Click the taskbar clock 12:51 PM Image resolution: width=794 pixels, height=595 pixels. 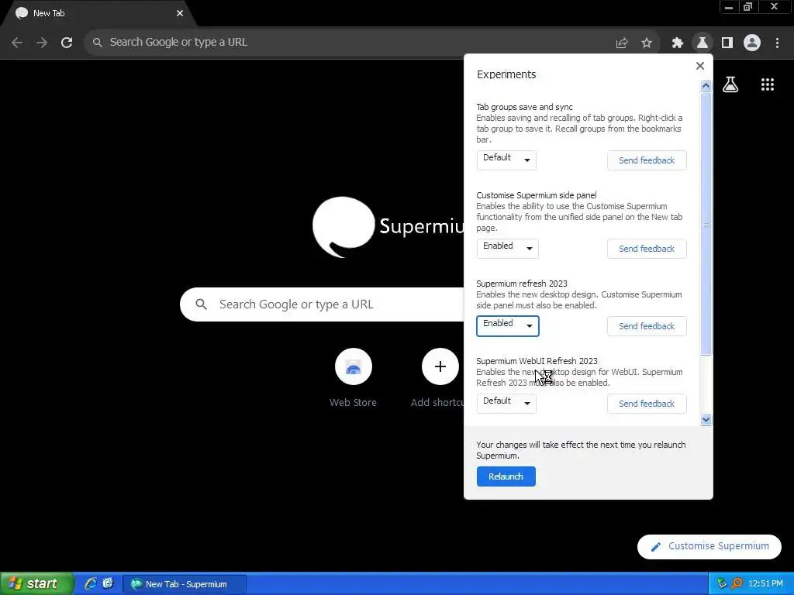click(765, 584)
